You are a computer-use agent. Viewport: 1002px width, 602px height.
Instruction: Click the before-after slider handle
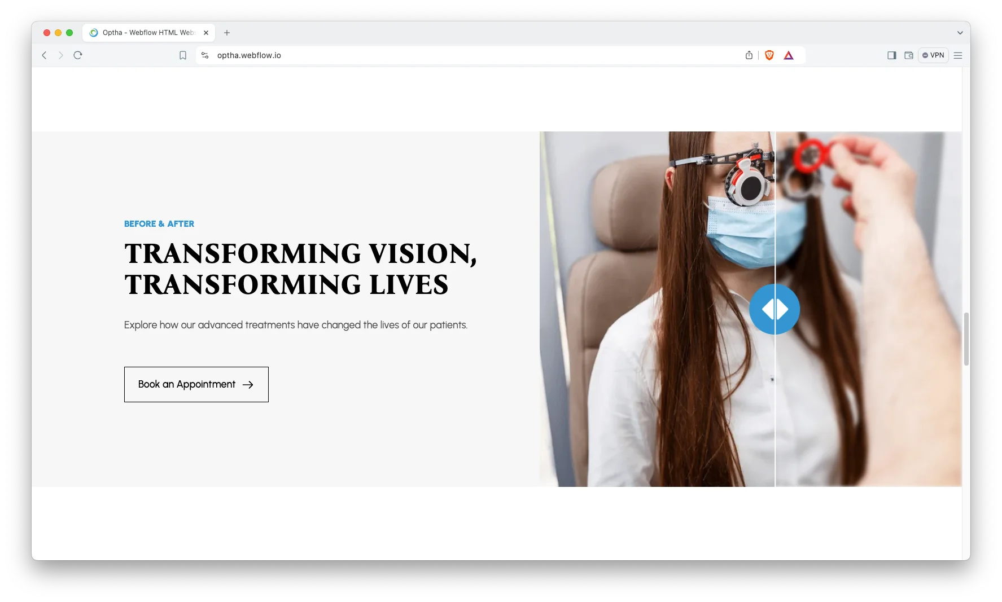(x=775, y=309)
